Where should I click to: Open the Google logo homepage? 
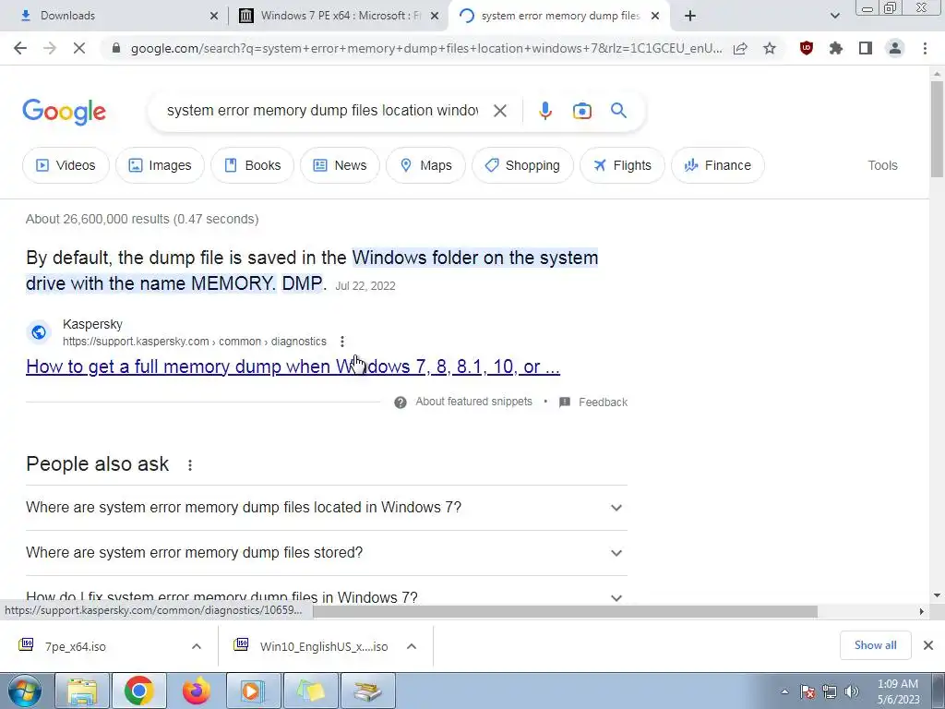coord(64,112)
